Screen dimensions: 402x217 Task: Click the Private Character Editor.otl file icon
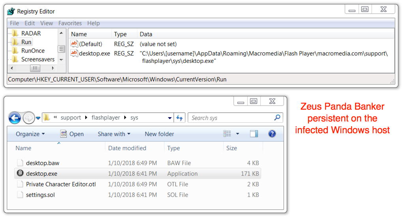coord(20,184)
